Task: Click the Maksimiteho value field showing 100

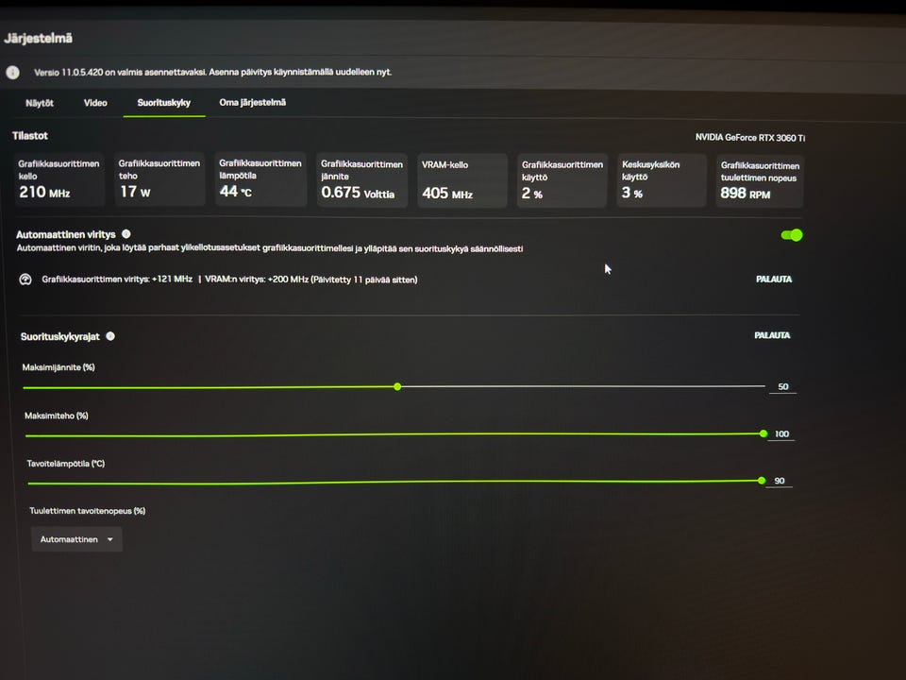Action: point(781,433)
